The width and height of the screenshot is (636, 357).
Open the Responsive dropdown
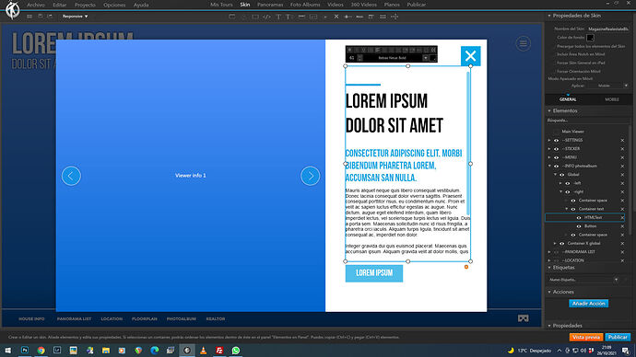[75, 17]
